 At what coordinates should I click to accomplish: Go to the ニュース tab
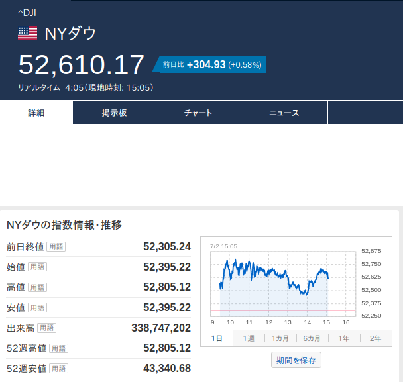pyautogui.click(x=284, y=113)
